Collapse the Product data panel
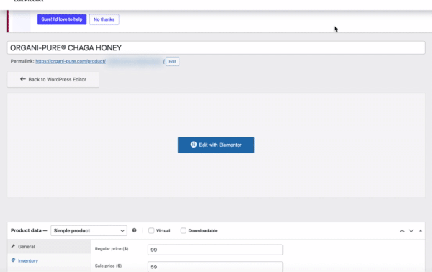Image resolution: width=432 pixels, height=272 pixels. [x=420, y=231]
